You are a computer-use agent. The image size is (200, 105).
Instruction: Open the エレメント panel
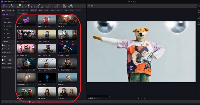(x=20, y=6)
